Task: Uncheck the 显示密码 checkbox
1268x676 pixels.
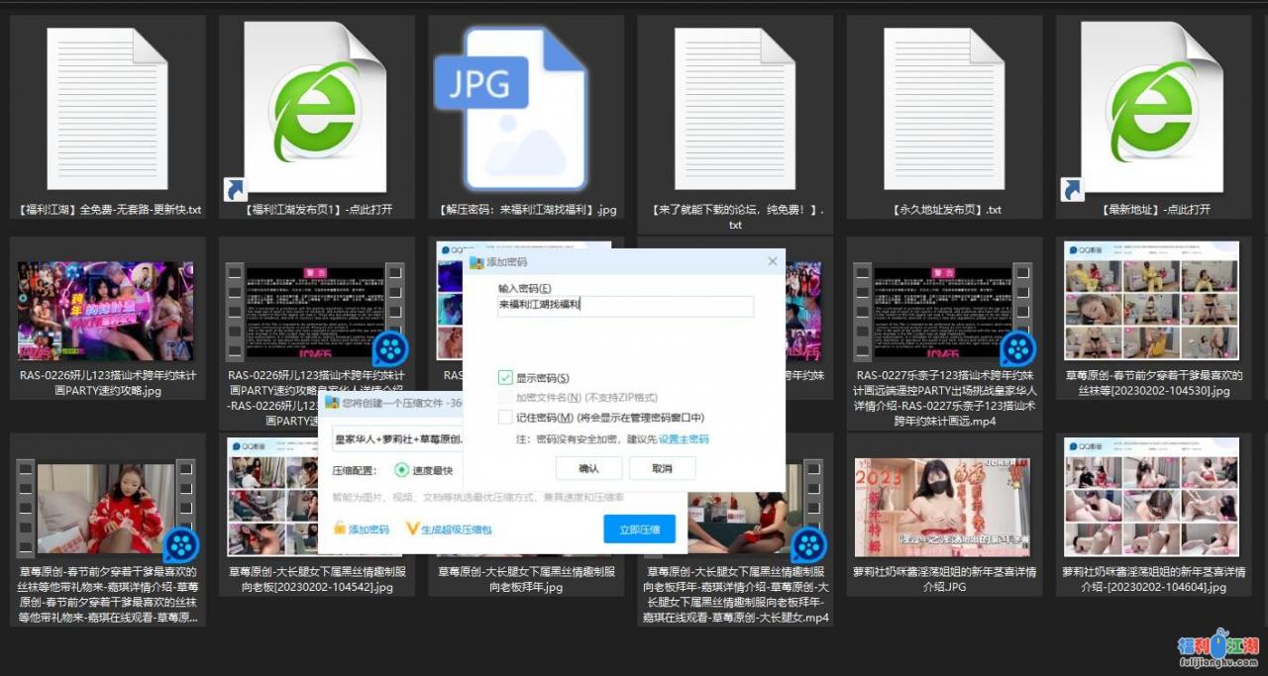Action: (x=506, y=378)
